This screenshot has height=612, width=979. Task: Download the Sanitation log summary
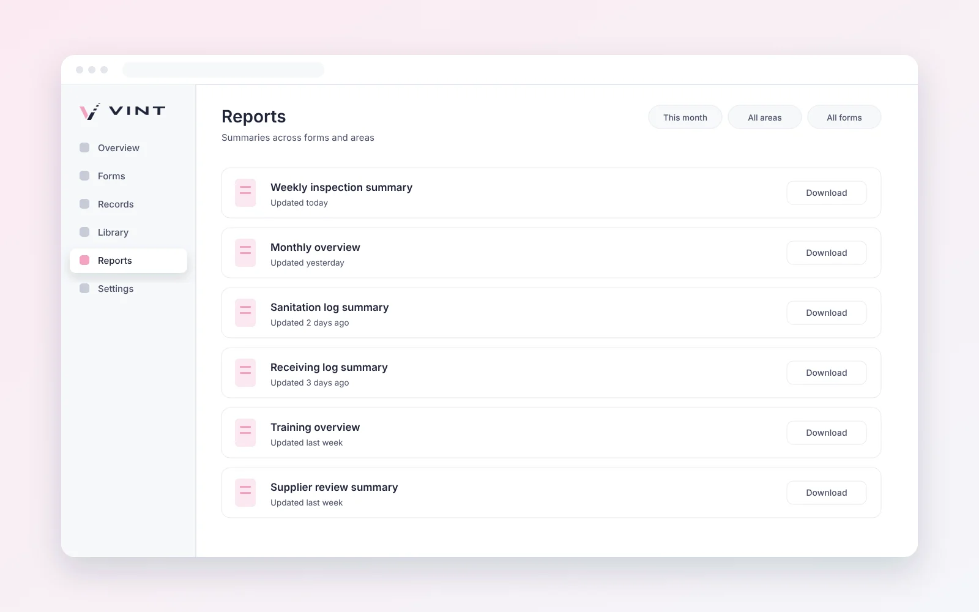827,313
